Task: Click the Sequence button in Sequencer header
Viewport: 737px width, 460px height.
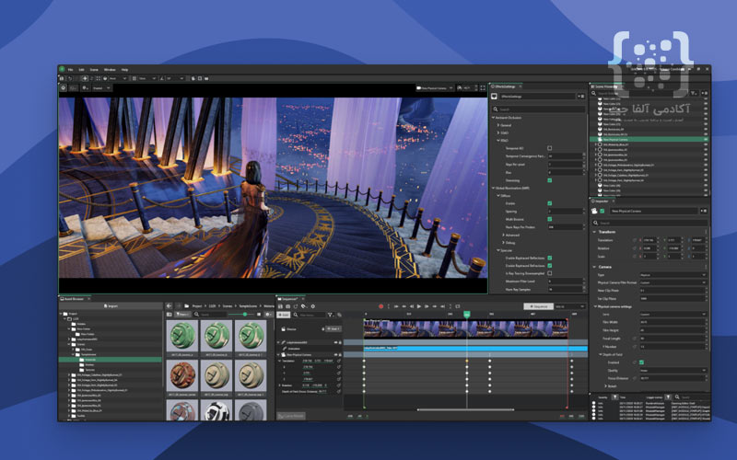Action: 539,306
